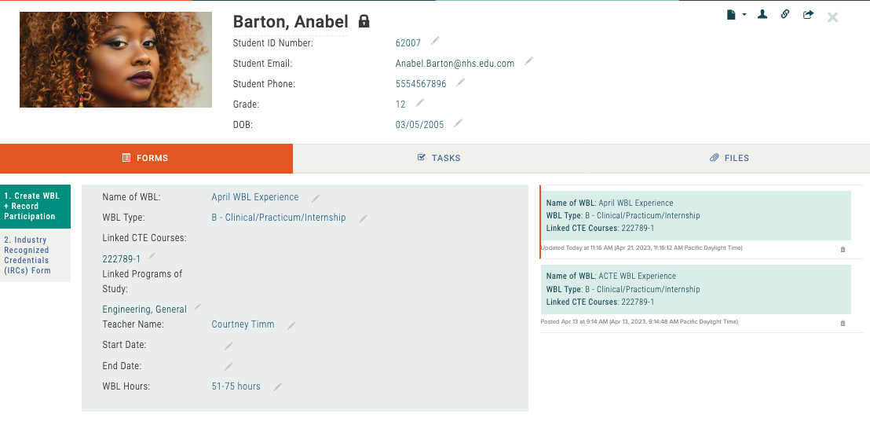Edit End Date pencil icon
Viewport: 870px width, 443px height.
tap(228, 366)
